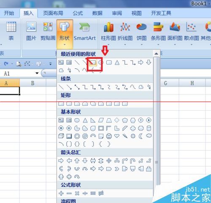Choose the triangle in recently used shapes

point(117,62)
